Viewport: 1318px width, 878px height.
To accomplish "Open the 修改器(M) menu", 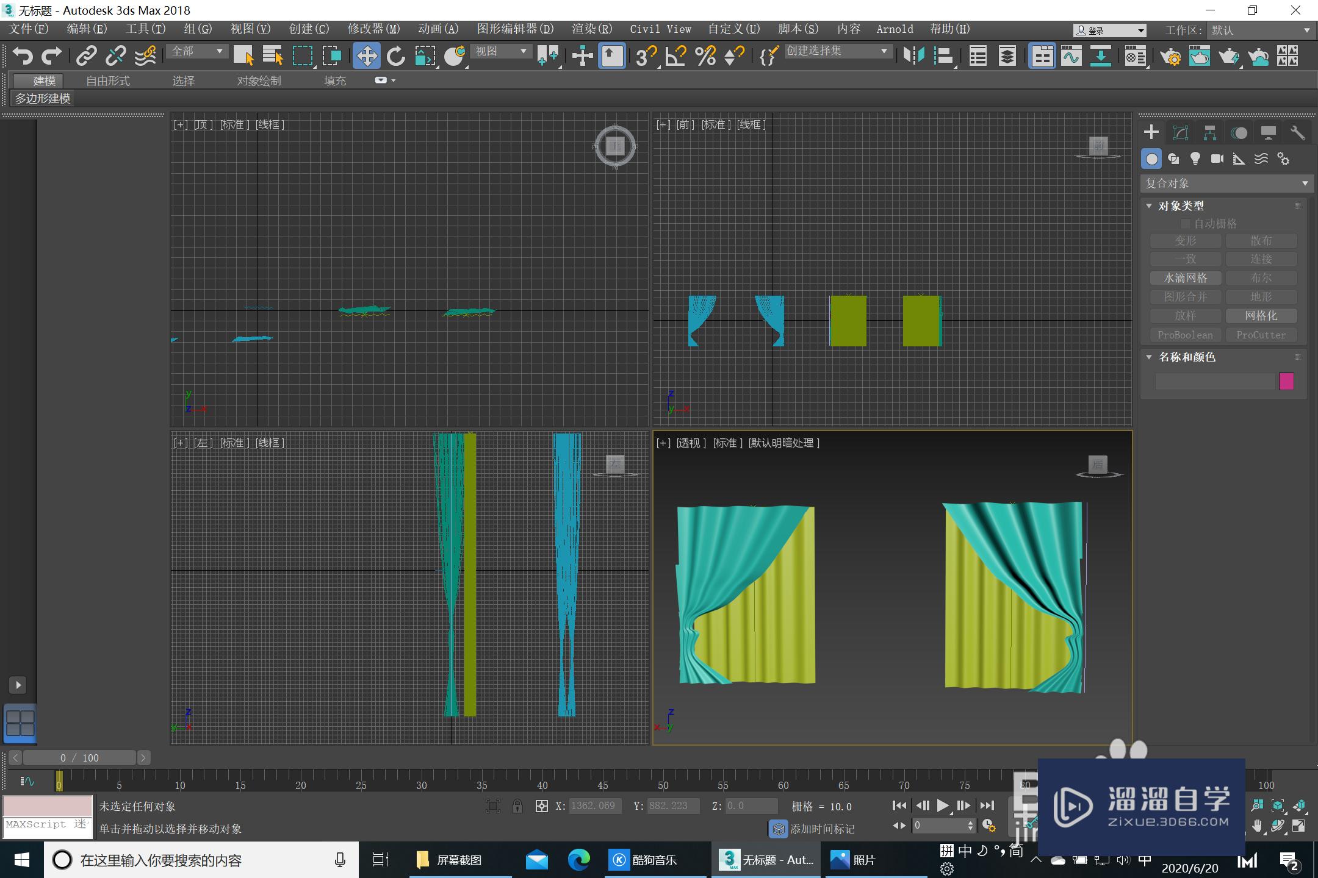I will coord(373,29).
